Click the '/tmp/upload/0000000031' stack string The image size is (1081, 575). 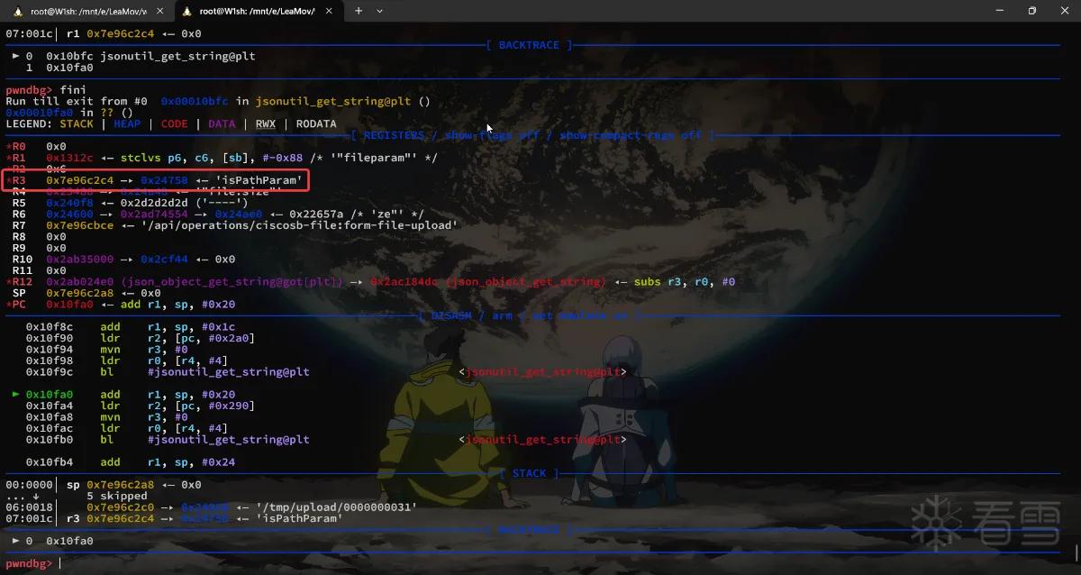coord(336,507)
